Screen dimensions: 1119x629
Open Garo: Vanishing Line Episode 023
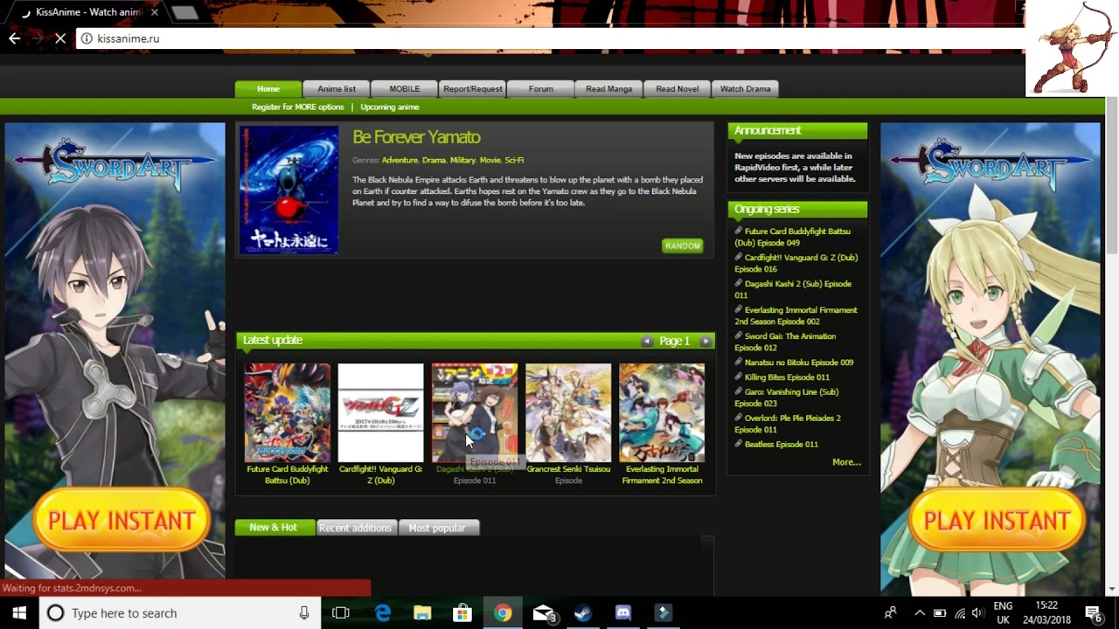(787, 397)
